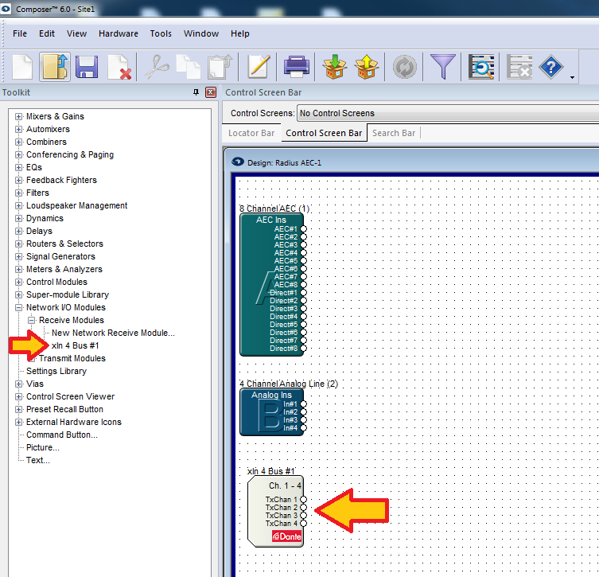The height and width of the screenshot is (577, 599).
Task: Click the Open file folder icon
Action: click(x=55, y=67)
